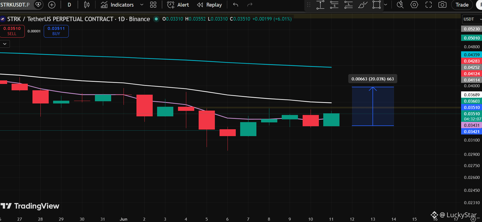Grab the drawing toolbar drag handle
Viewport: 482px width, 222px height.
pyautogui.click(x=309, y=5)
